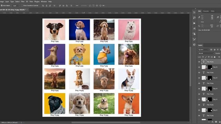This screenshot has height=124, width=221.
Task: Filter layers by type layers icon
Action: 218,50
